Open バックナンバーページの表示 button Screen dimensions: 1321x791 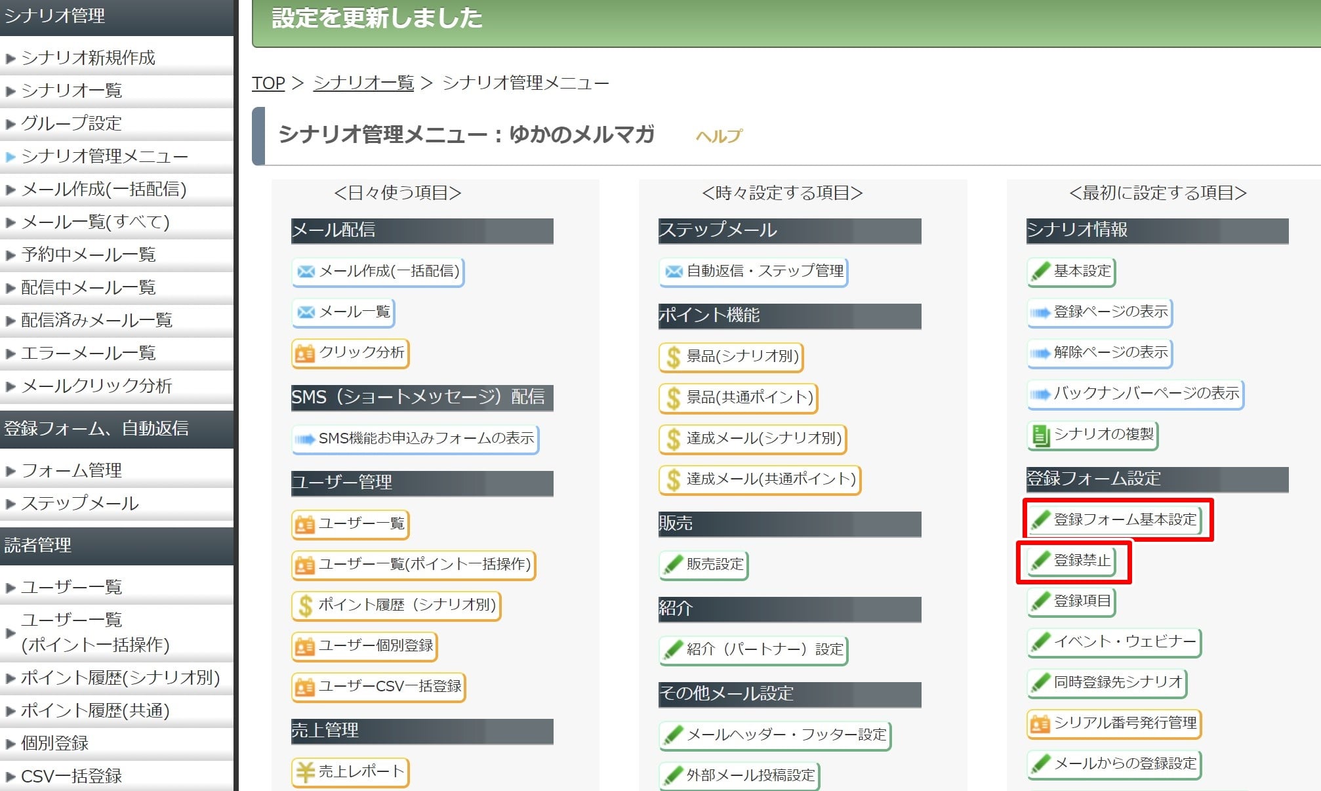1135,394
